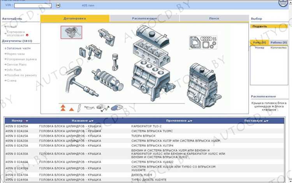Open Пособие по ремонту in sidebar
The width and height of the screenshot is (292, 183).
coord(22,75)
